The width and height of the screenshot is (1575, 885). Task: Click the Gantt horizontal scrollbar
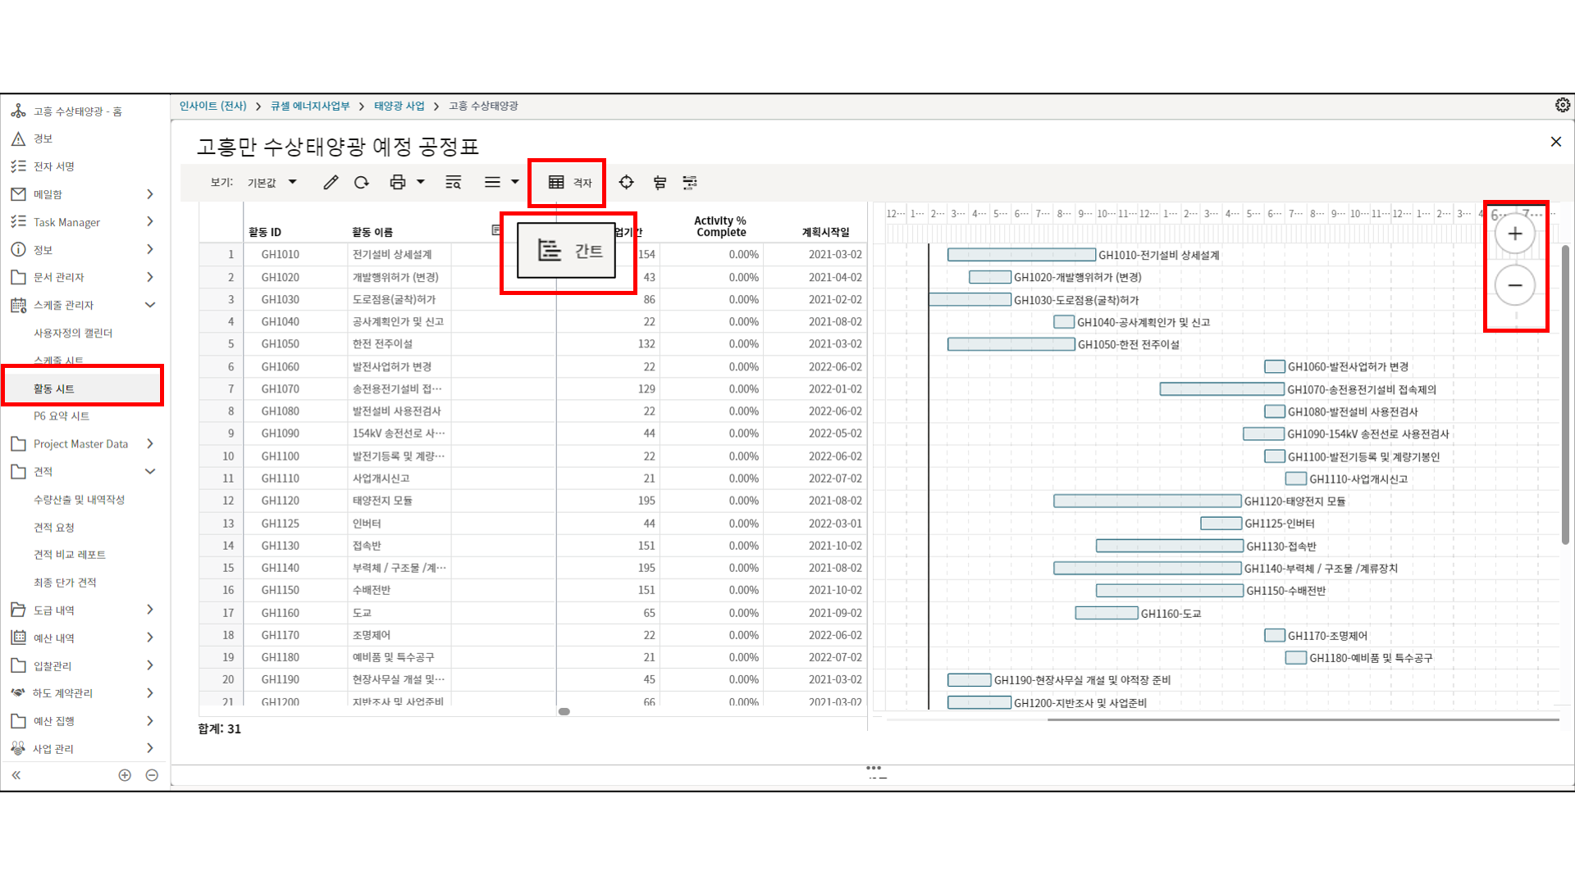tap(1303, 719)
